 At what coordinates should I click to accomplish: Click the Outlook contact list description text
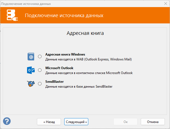click(89, 73)
